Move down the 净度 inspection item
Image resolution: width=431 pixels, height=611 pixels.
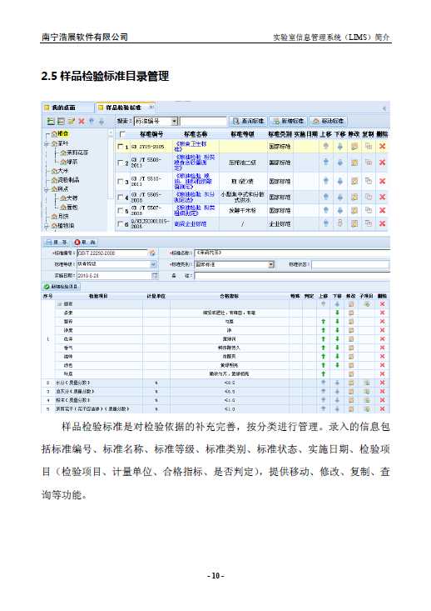[337, 330]
